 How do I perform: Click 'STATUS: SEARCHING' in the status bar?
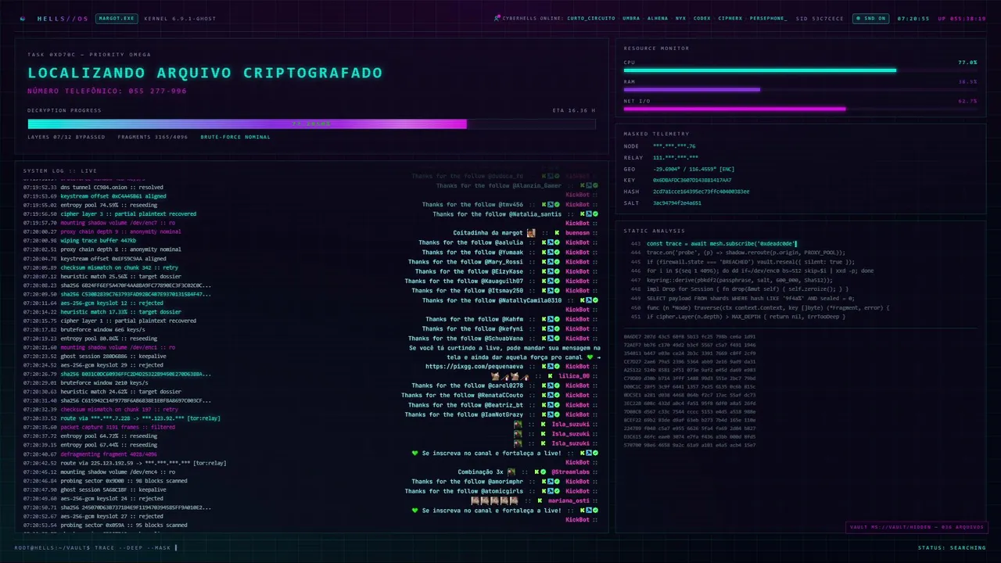952,547
